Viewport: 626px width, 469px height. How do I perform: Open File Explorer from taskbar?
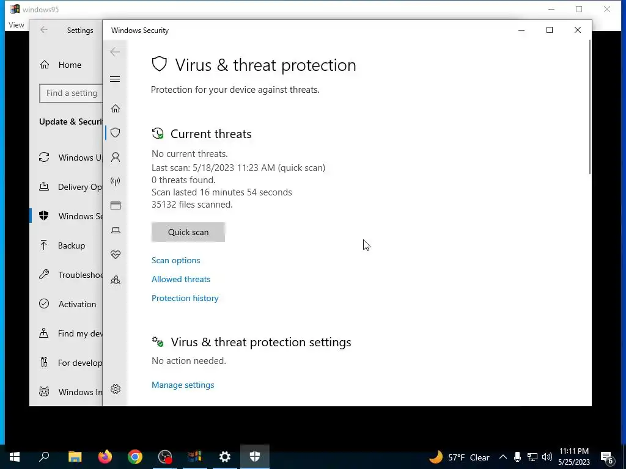[x=75, y=457]
